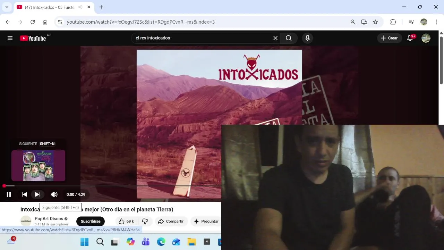Viewport: 444px width, 250px height.
Task: Open the Siguiente video thumbnail preview
Action: tap(38, 166)
